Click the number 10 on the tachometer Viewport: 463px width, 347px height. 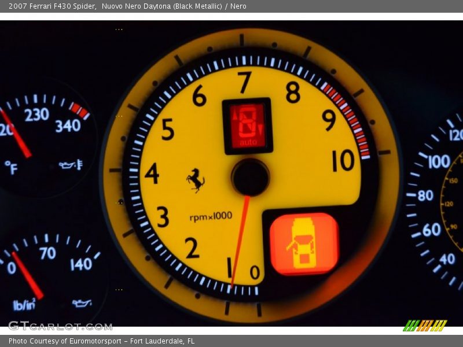tap(343, 161)
